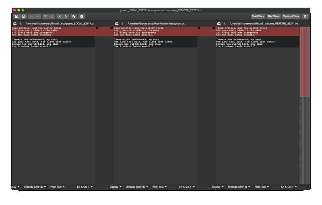
Task: Click the rightmost overview diff map bar
Action: tap(308, 105)
